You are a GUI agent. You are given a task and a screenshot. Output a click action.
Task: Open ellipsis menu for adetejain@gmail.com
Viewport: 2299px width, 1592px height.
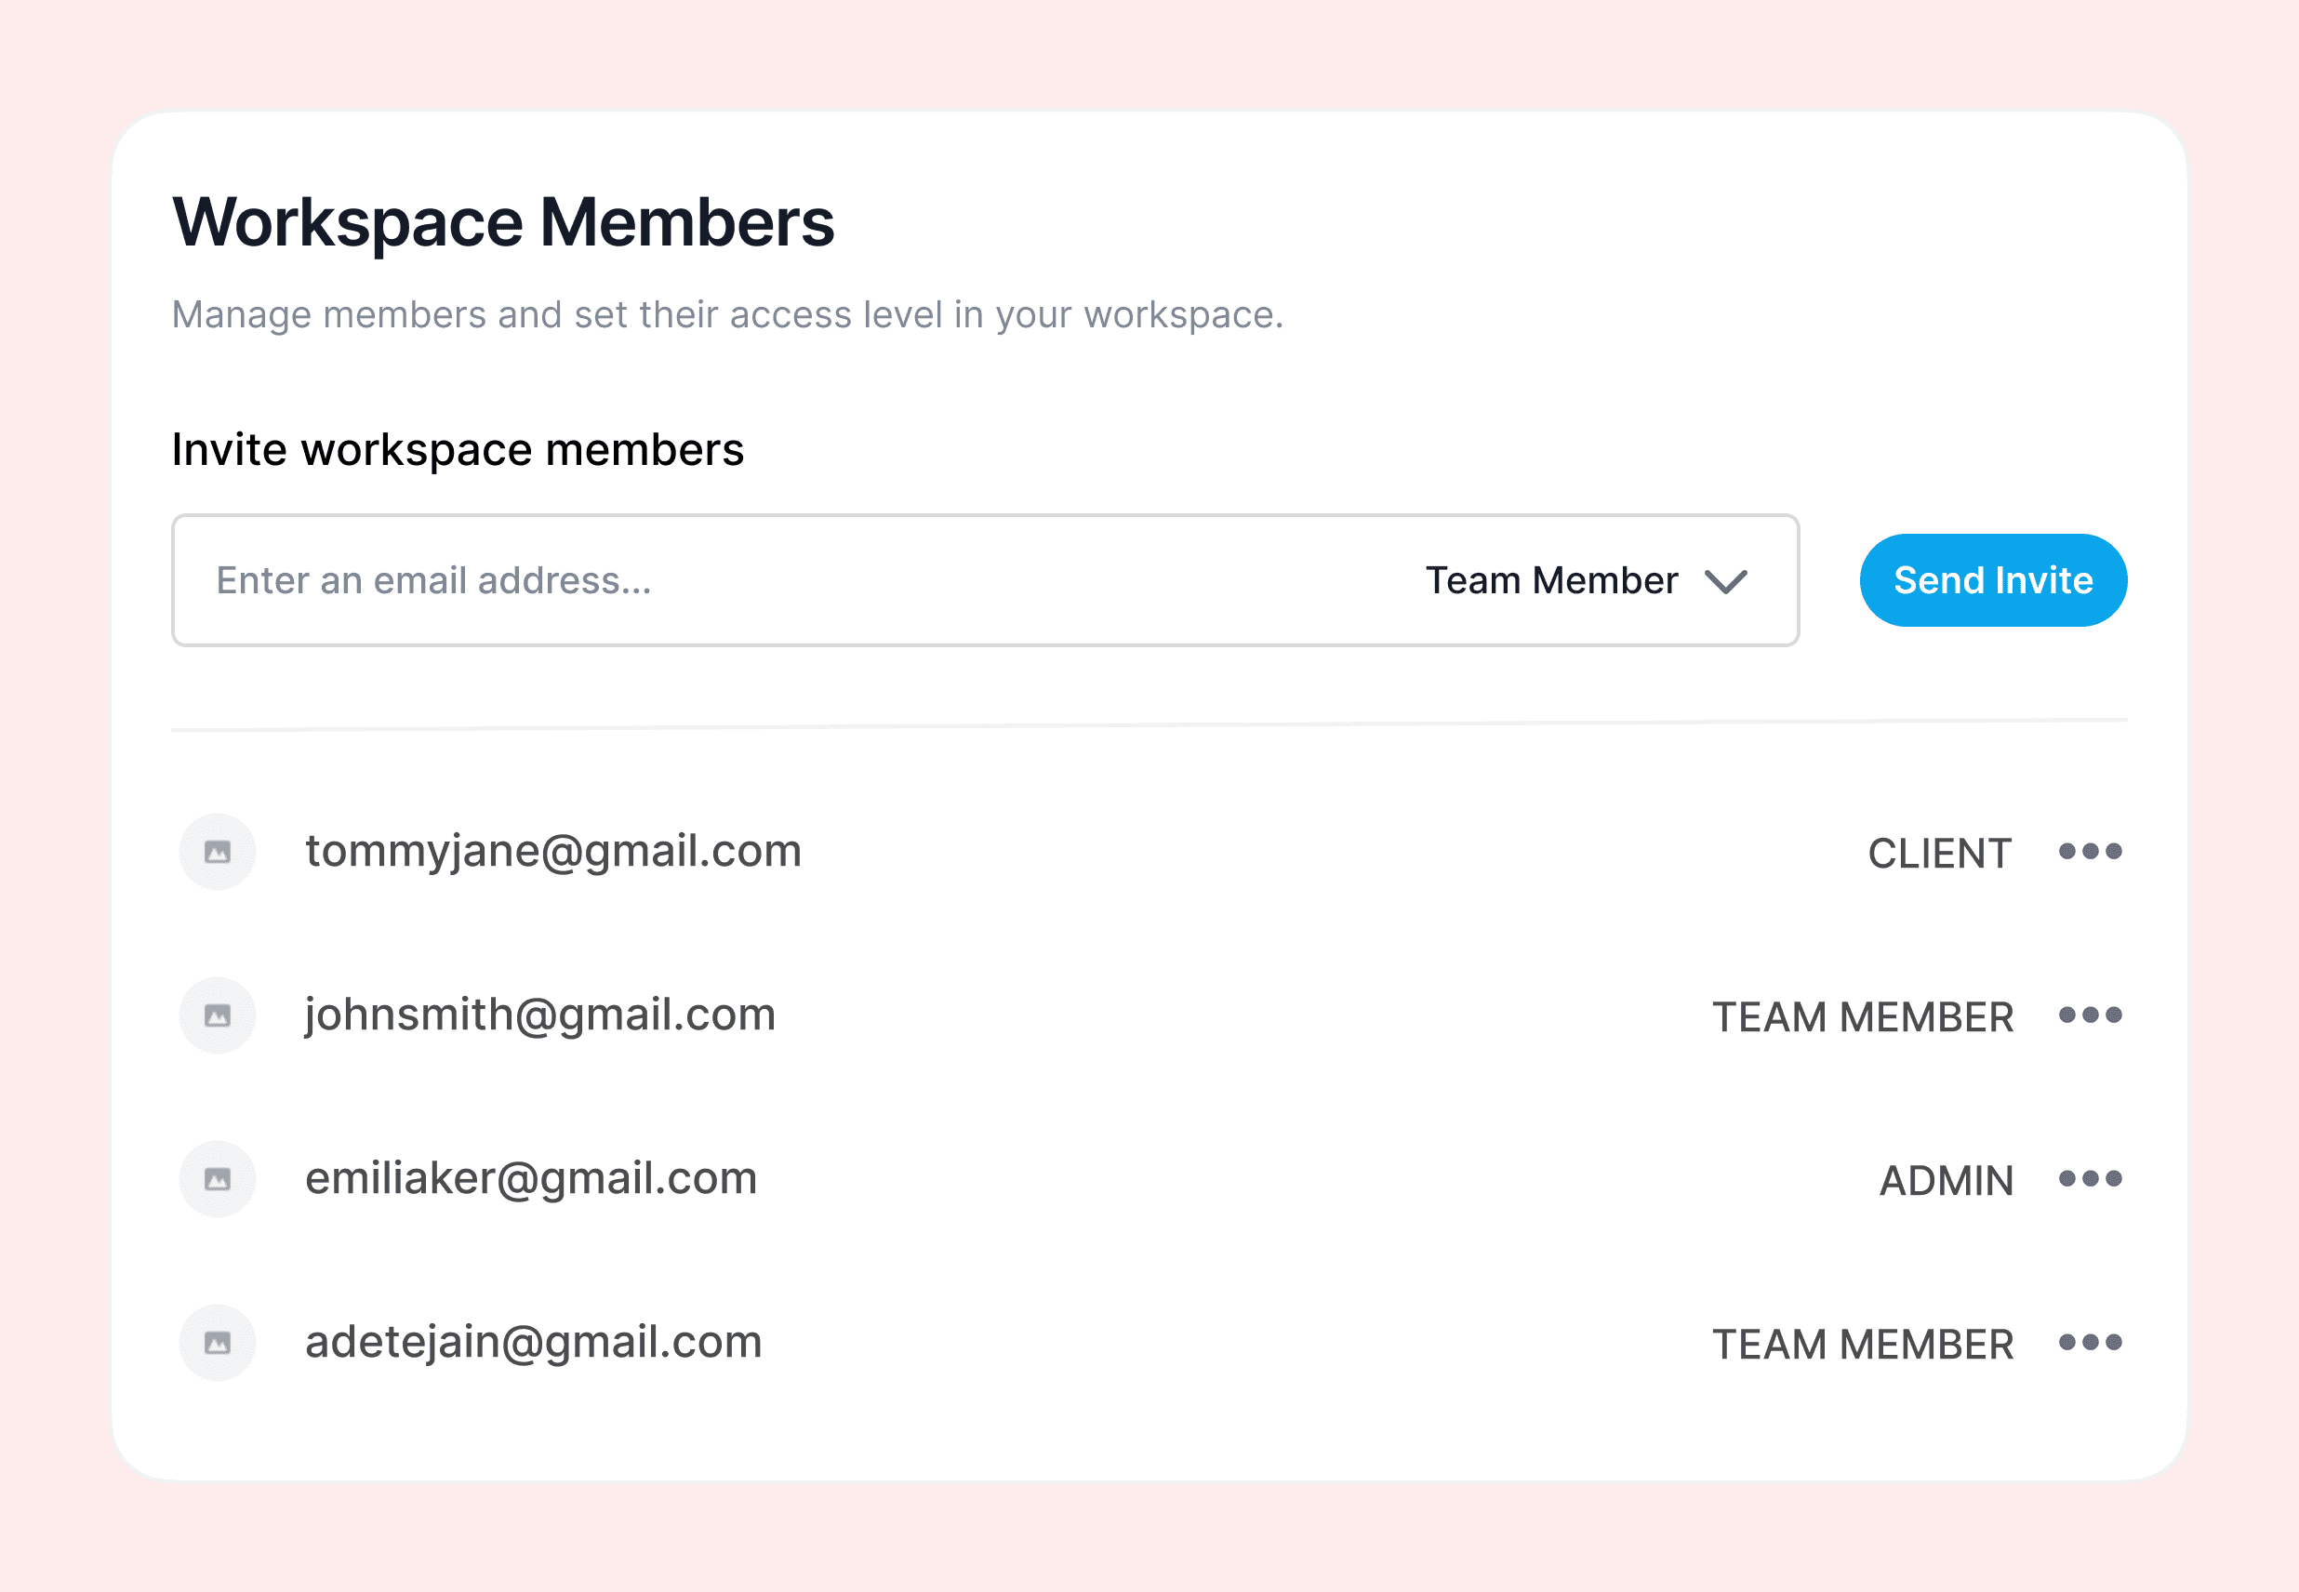click(2090, 1342)
